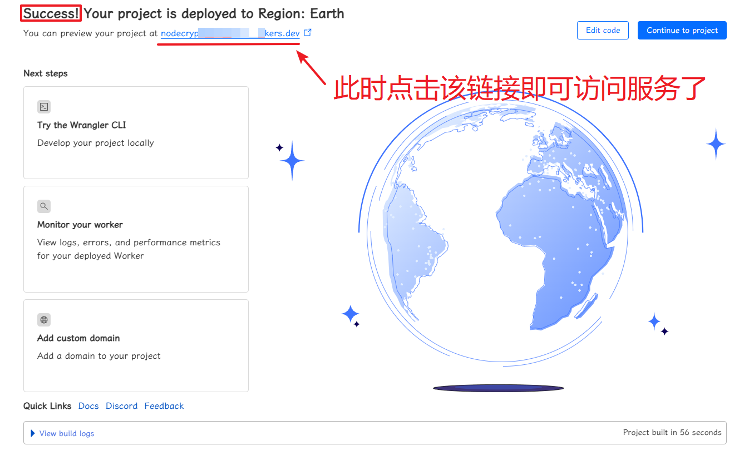The width and height of the screenshot is (754, 465).
Task: Click the large blue sparkle left of globe
Action: pyautogui.click(x=292, y=161)
